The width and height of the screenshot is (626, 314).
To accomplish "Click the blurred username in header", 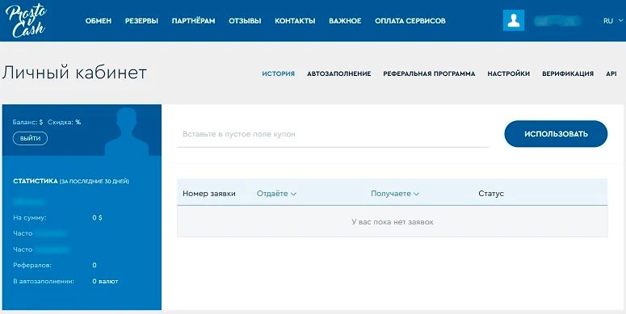I will [x=557, y=21].
